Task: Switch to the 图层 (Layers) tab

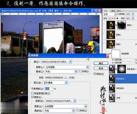Action: click(107, 11)
